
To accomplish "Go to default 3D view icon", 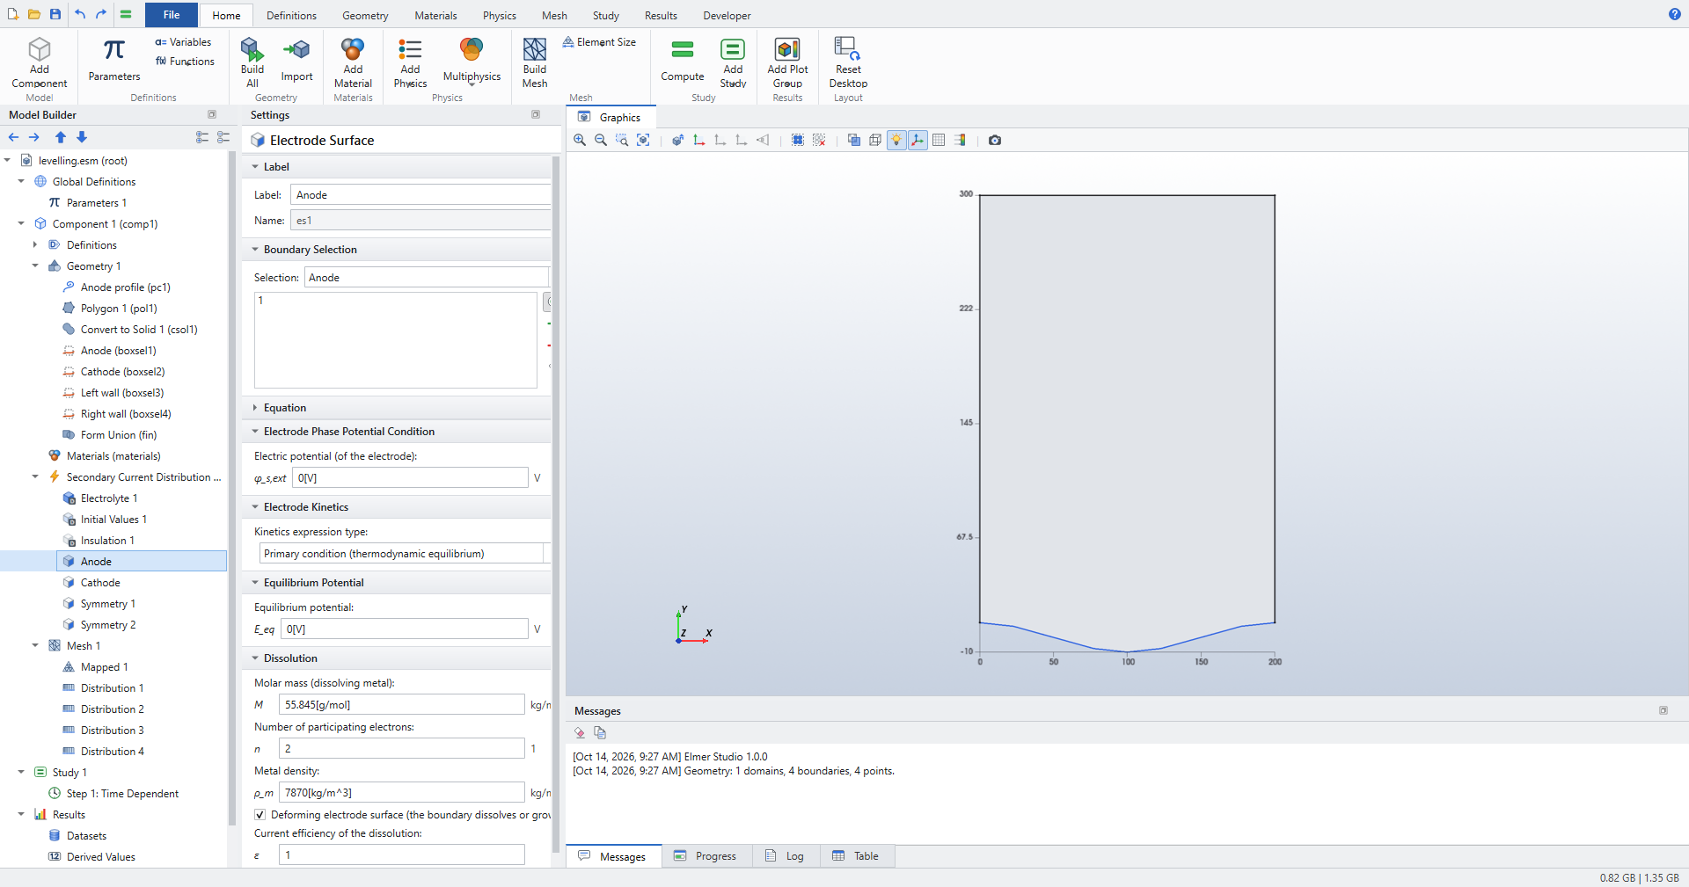I will pos(678,140).
